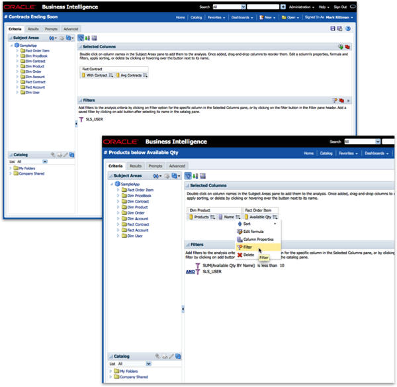Click the save as icon in back window
397x387 pixels.
point(340,28)
